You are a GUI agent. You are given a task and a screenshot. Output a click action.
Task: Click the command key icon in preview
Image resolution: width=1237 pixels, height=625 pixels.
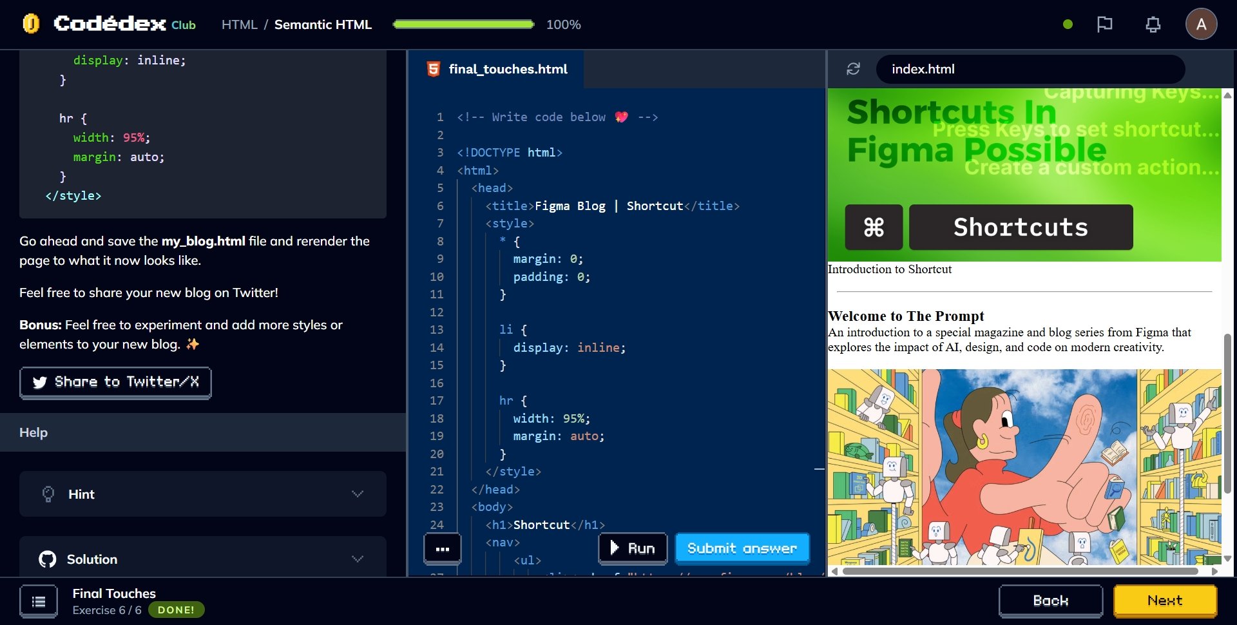pos(874,227)
